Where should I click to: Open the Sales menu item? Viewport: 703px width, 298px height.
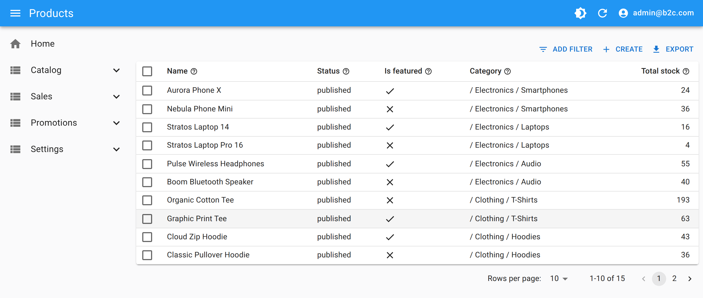tap(65, 97)
